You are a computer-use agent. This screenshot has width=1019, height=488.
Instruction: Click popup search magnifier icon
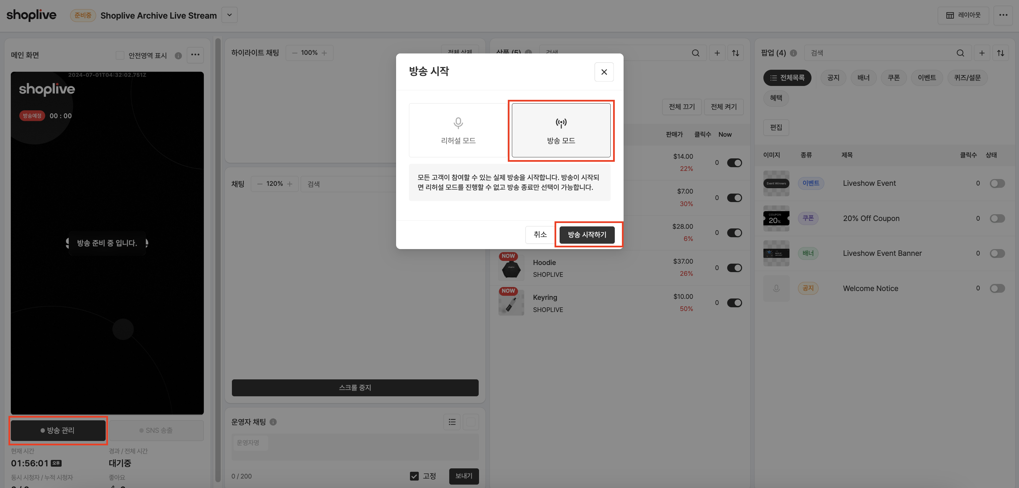960,53
